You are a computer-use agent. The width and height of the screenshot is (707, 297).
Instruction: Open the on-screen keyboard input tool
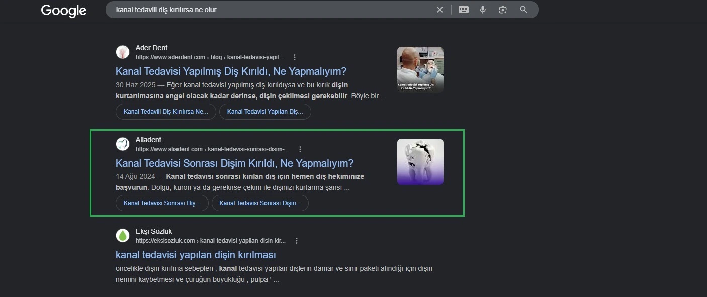(x=464, y=10)
